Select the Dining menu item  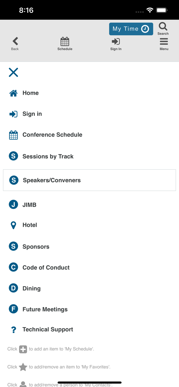32,288
